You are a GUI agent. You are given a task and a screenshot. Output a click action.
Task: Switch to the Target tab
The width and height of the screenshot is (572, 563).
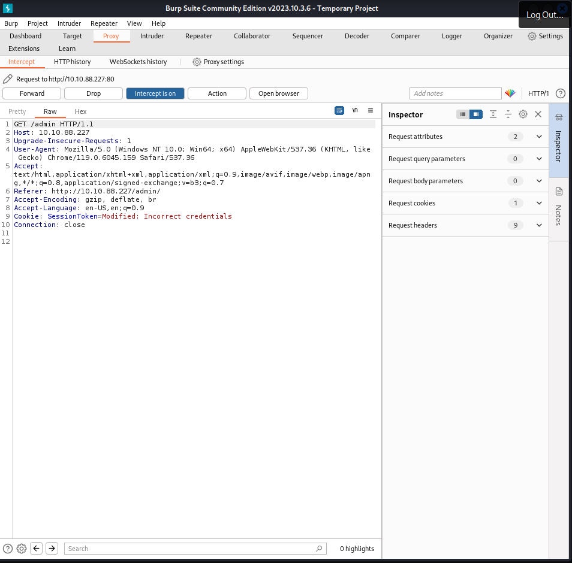click(x=72, y=36)
